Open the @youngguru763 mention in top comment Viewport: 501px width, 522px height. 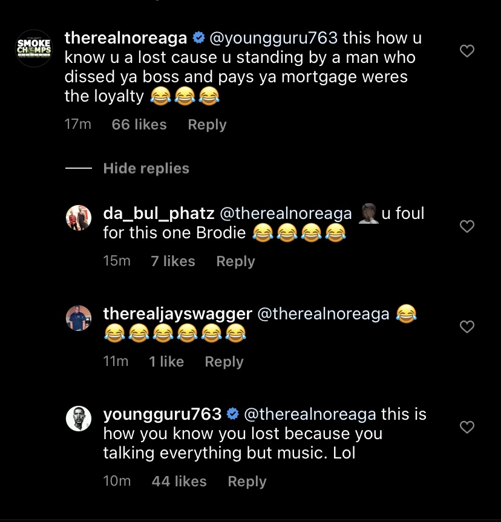273,38
